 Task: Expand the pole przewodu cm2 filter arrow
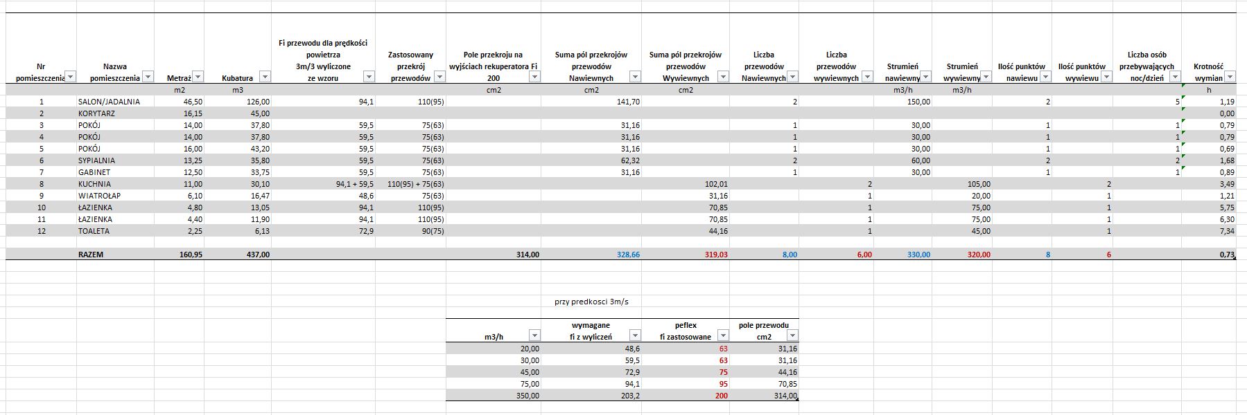[x=792, y=335]
